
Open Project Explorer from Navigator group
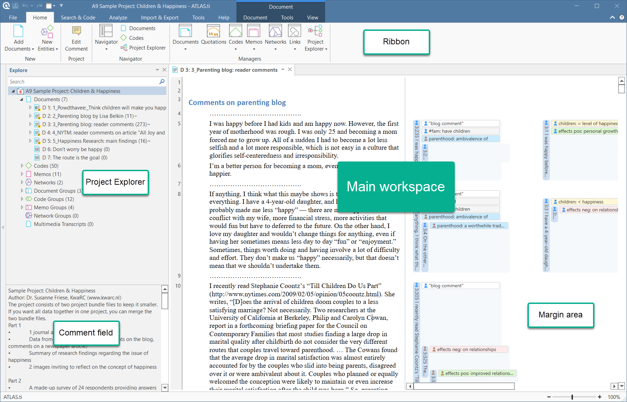click(143, 48)
